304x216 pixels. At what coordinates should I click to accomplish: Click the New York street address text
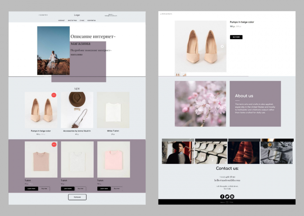pos(227,187)
